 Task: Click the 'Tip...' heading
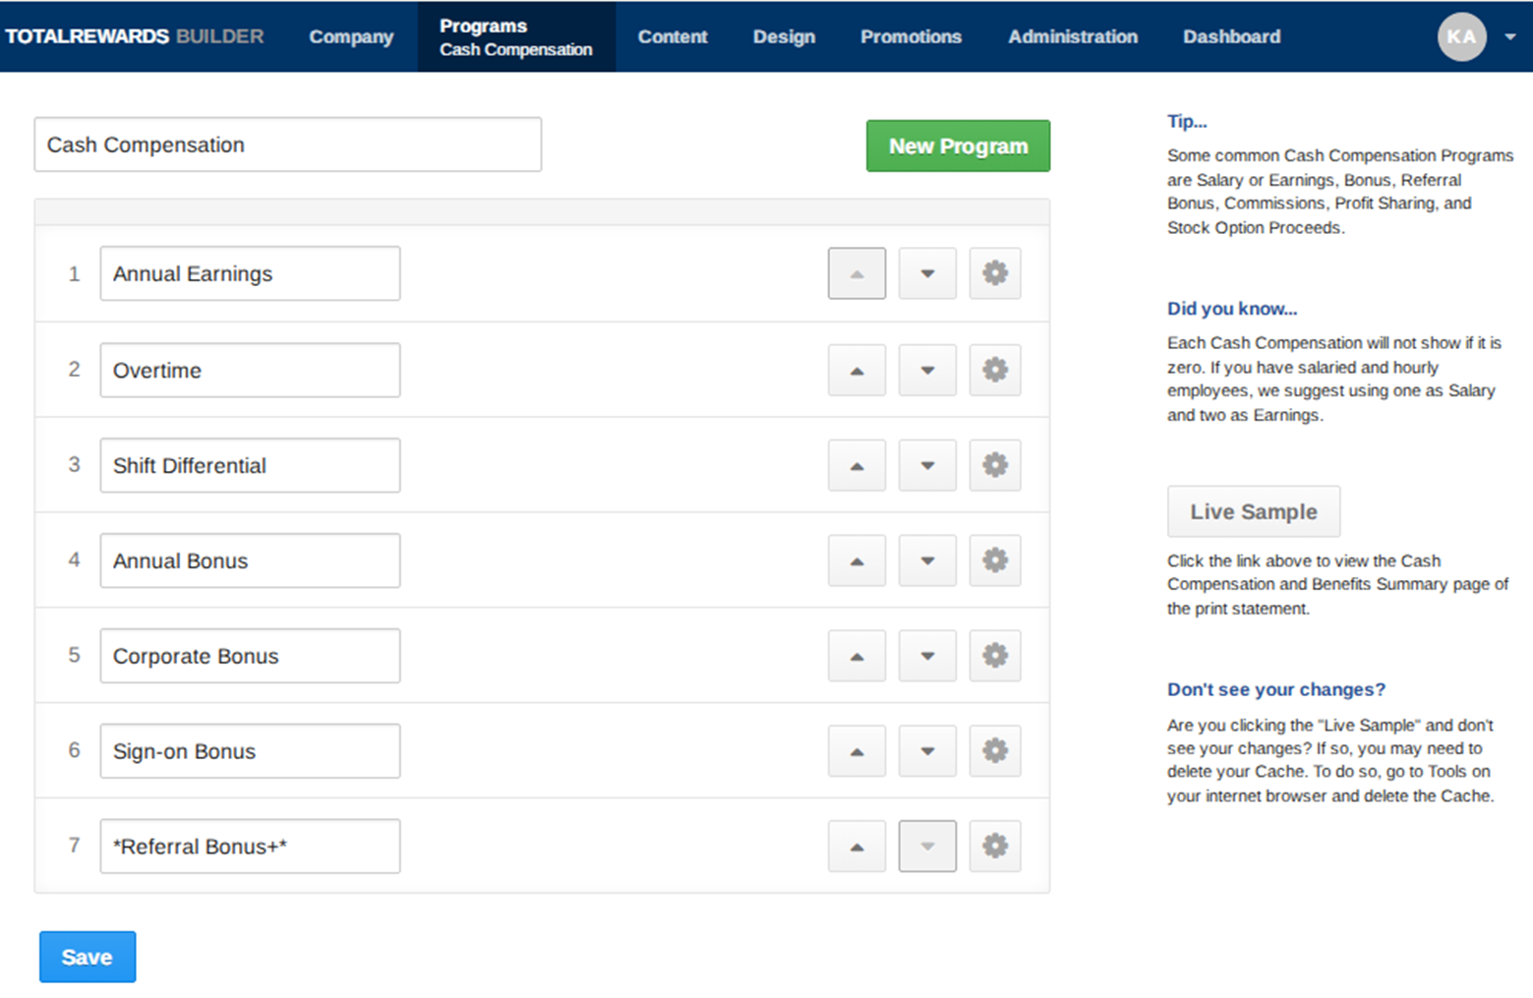(1187, 122)
